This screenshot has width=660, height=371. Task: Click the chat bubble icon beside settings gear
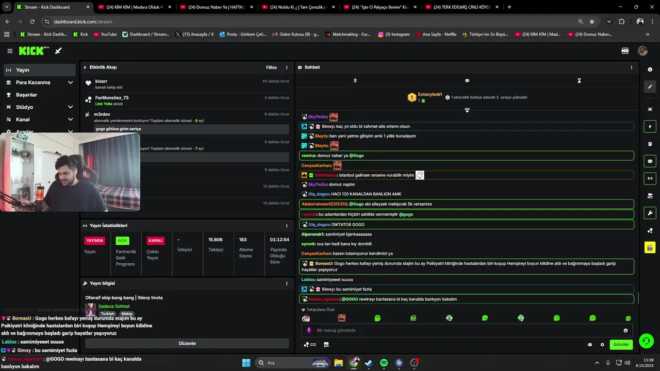click(x=590, y=345)
